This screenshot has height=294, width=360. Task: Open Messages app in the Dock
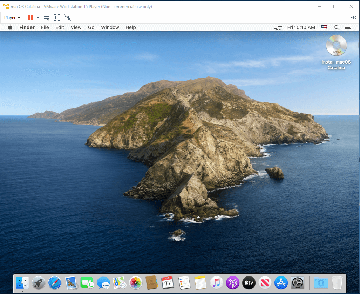[103, 283]
